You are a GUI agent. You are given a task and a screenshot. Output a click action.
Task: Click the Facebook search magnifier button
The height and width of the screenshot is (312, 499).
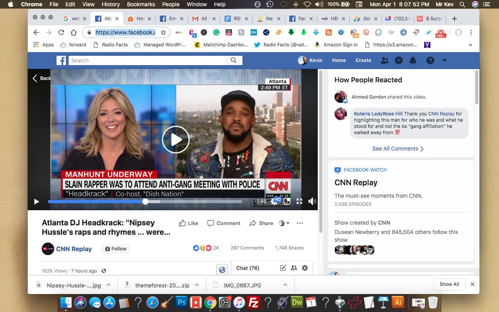click(x=234, y=60)
